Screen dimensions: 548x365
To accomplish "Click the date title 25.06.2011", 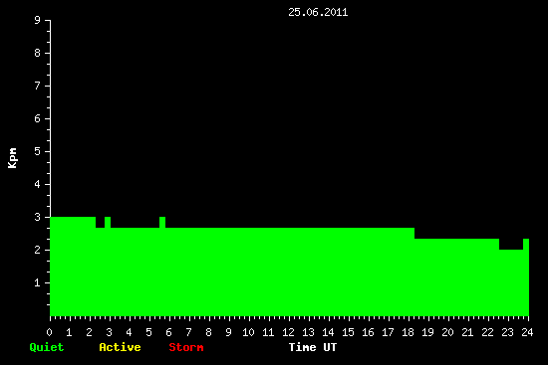I will pos(318,12).
